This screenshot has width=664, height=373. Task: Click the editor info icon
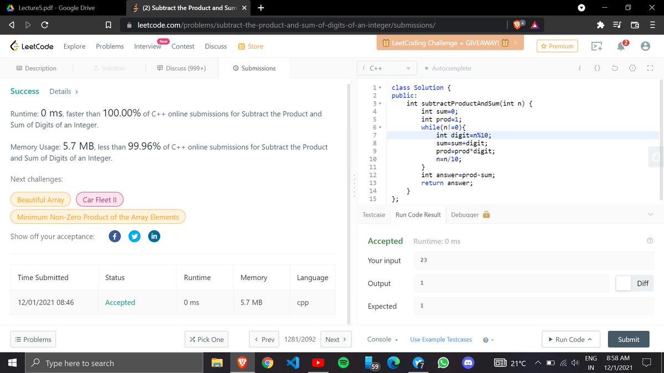click(x=579, y=69)
